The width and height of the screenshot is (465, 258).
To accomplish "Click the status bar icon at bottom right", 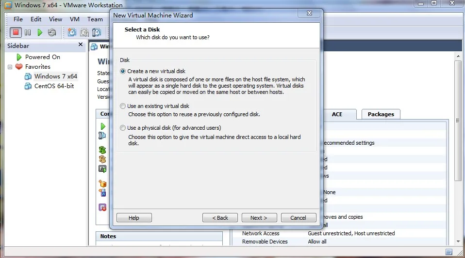I will pos(449,252).
